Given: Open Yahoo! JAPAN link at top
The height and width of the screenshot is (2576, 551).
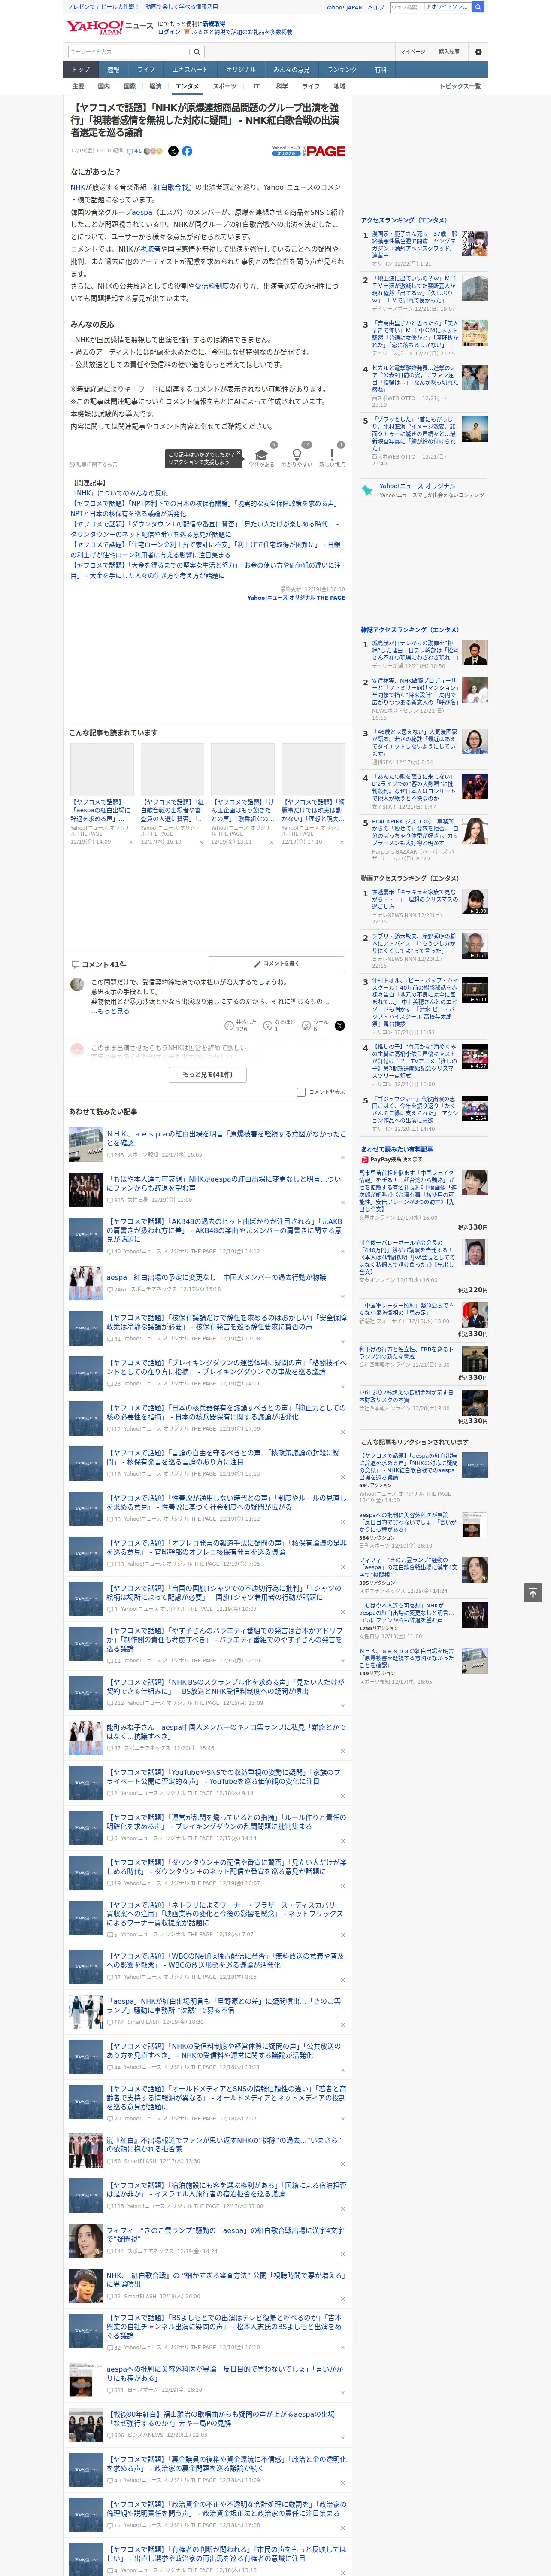Looking at the screenshot, I should point(344,7).
